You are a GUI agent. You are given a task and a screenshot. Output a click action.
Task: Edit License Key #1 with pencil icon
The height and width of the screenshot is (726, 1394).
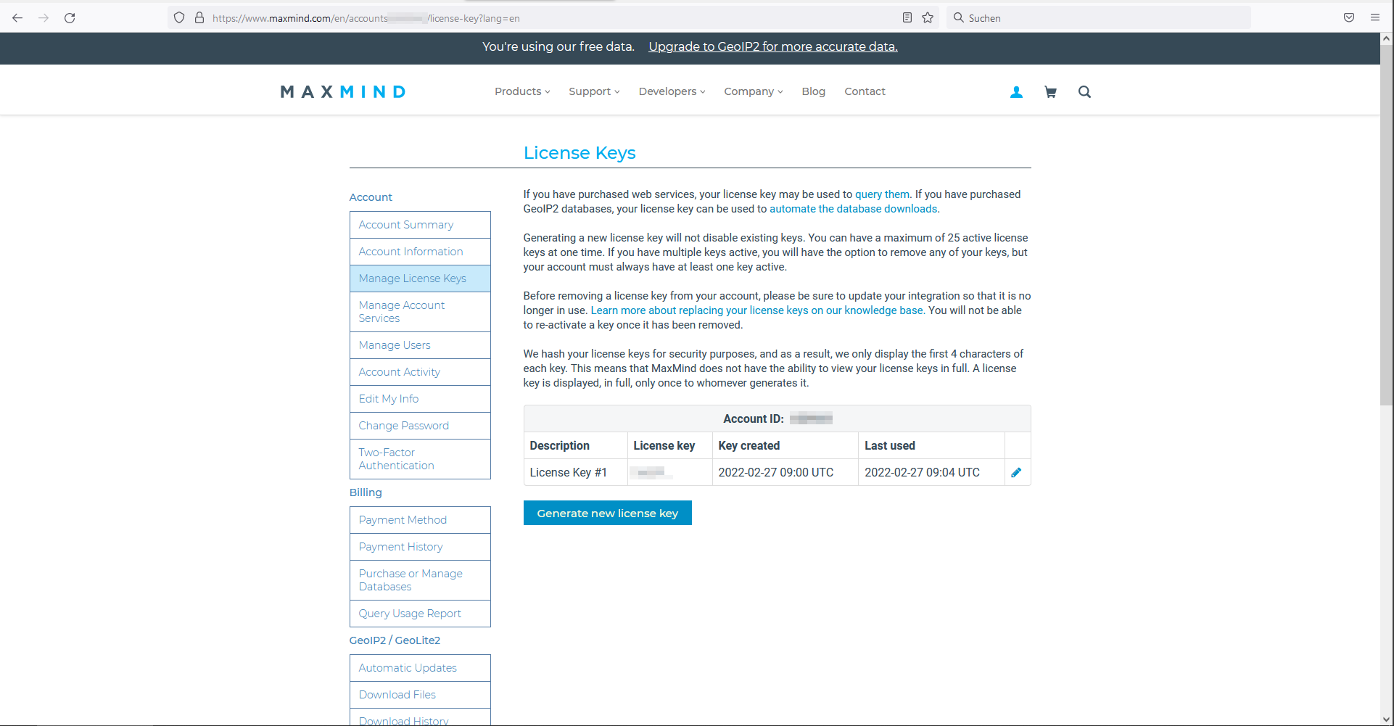[x=1016, y=473]
